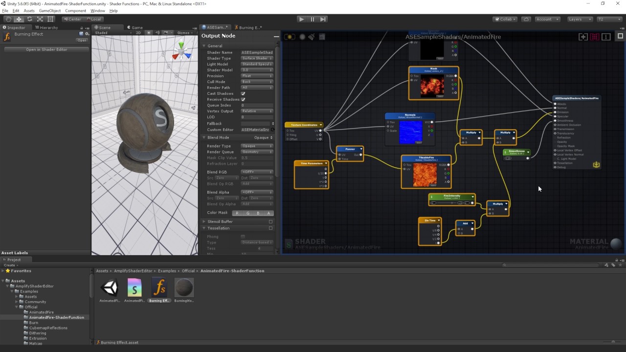This screenshot has height=352, width=626.
Task: Open the Inspector help book icon
Action: tap(81, 34)
